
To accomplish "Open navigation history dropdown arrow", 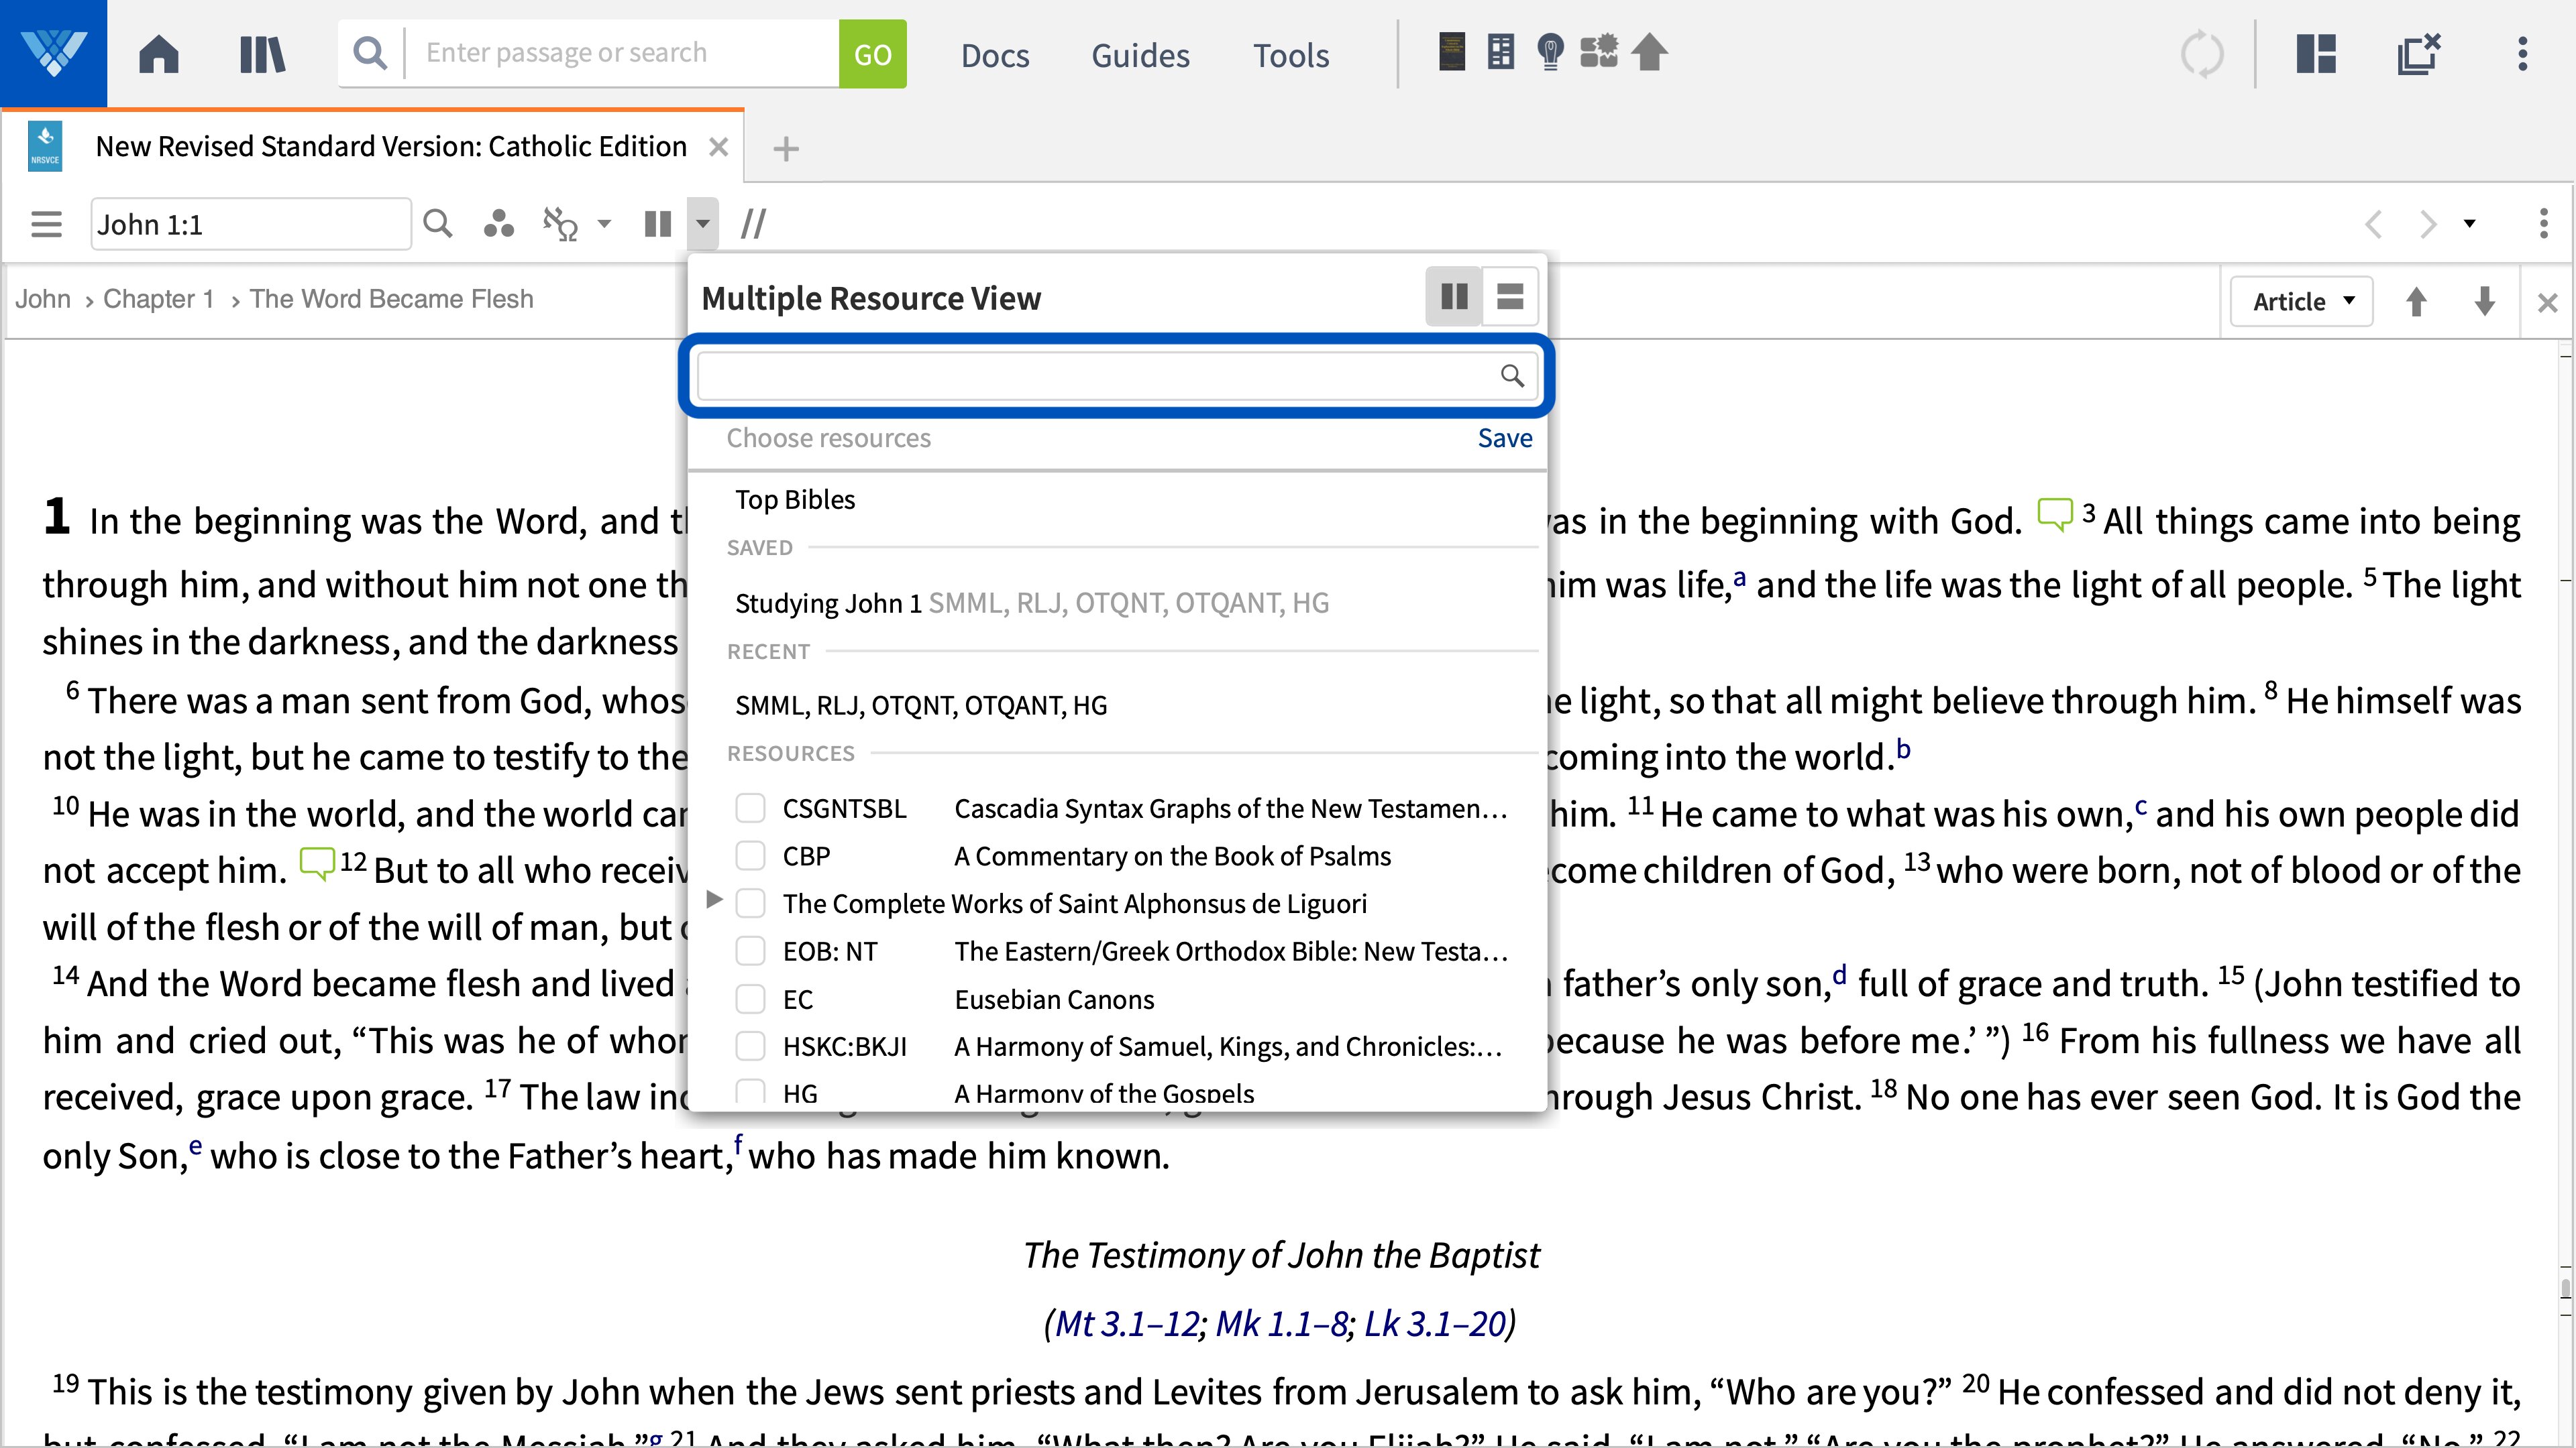I will pyautogui.click(x=2469, y=224).
